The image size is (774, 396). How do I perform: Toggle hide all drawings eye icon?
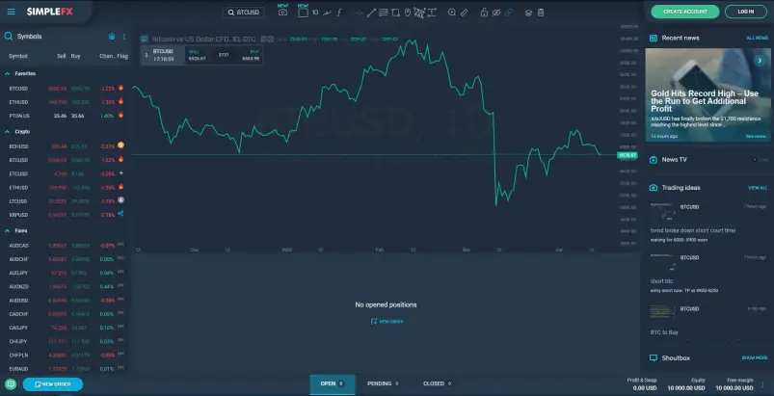pos(496,13)
